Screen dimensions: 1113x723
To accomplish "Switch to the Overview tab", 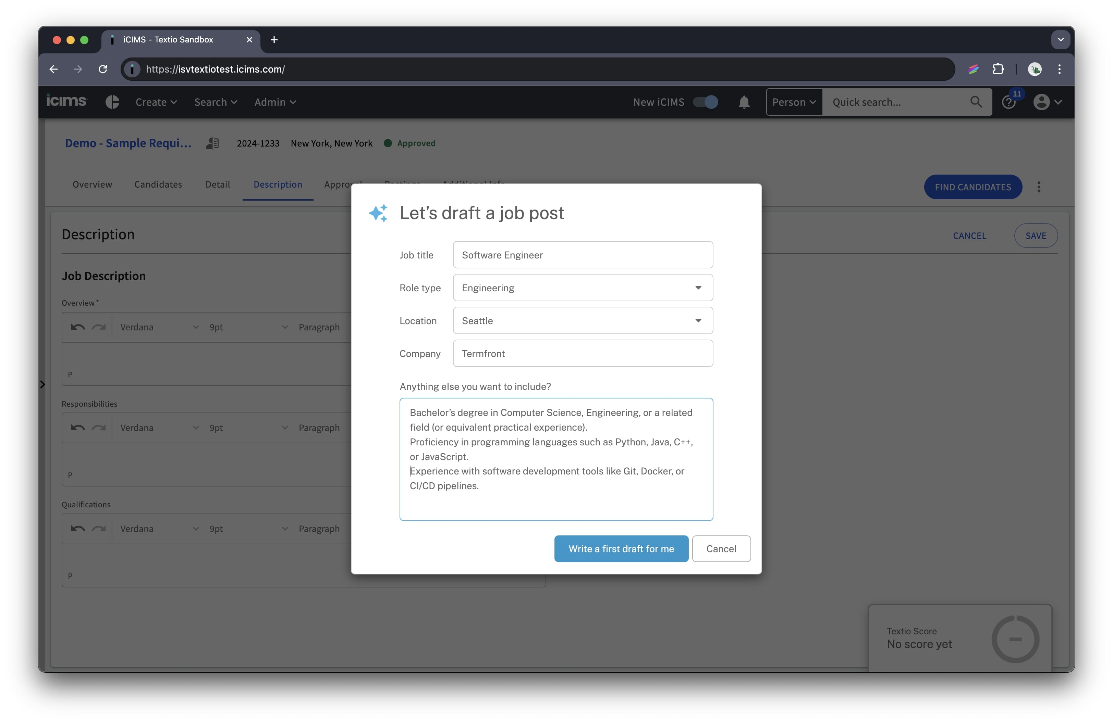I will (x=92, y=185).
